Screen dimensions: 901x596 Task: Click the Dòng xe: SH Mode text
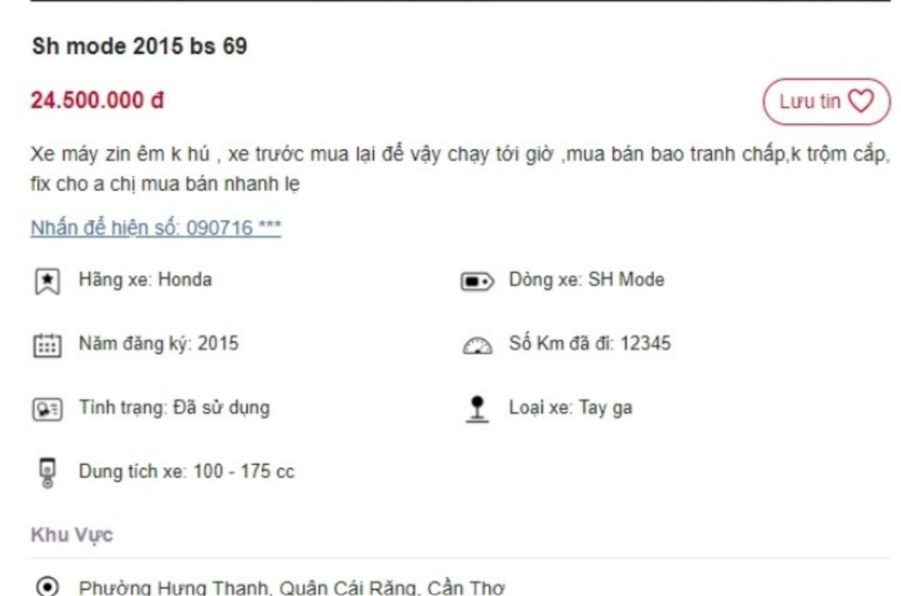587,280
